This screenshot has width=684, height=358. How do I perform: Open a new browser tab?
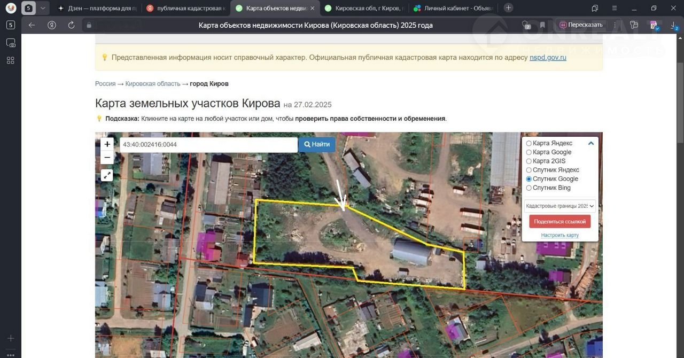pyautogui.click(x=508, y=8)
